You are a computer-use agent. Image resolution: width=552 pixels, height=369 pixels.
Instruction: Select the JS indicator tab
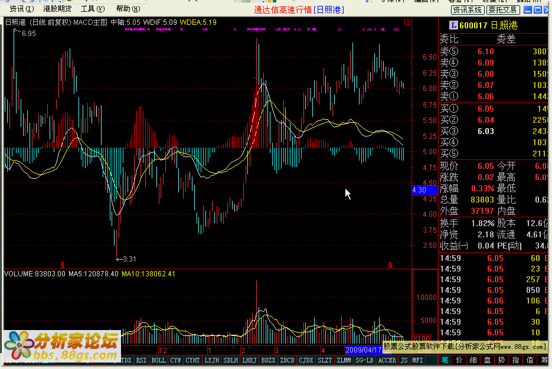coord(404,360)
